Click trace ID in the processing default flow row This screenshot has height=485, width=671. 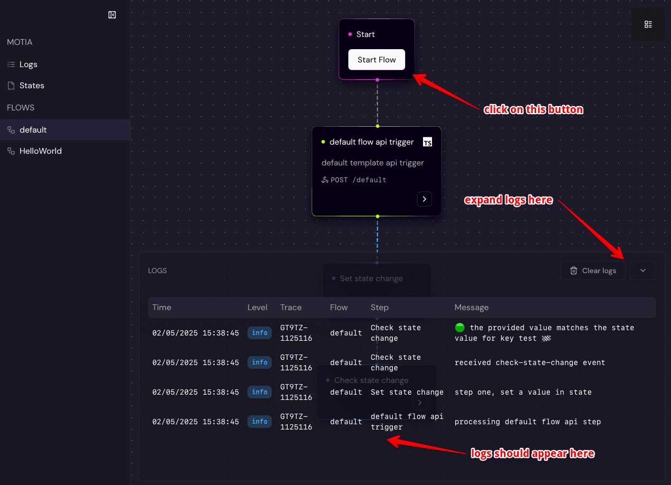tap(296, 422)
